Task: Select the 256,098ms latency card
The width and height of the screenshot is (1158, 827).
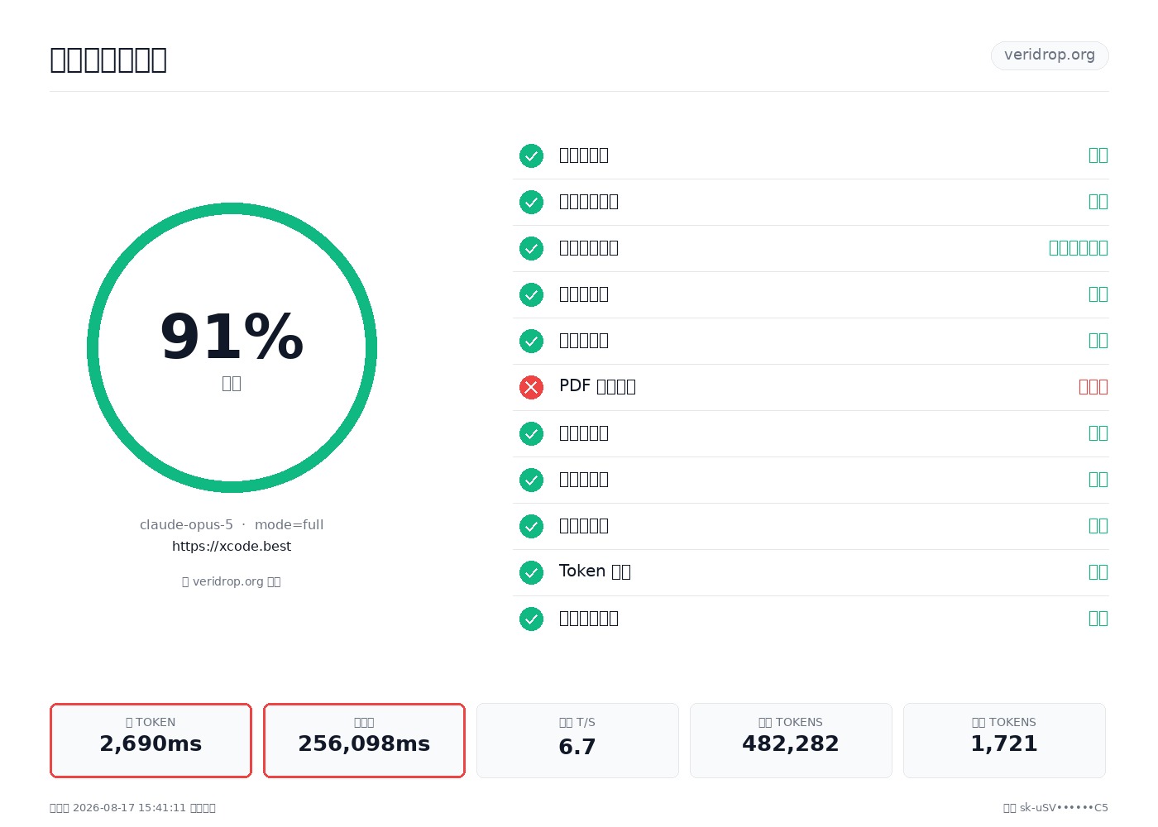Action: coord(364,740)
